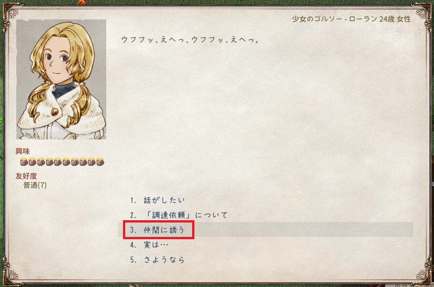Click the ウフフッ、えへっ dialogue line
The height and width of the screenshot is (287, 434).
(x=190, y=40)
